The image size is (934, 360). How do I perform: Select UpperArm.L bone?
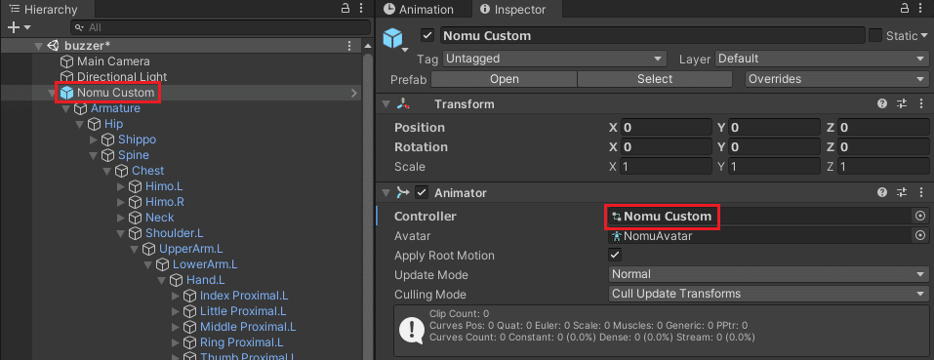[190, 248]
